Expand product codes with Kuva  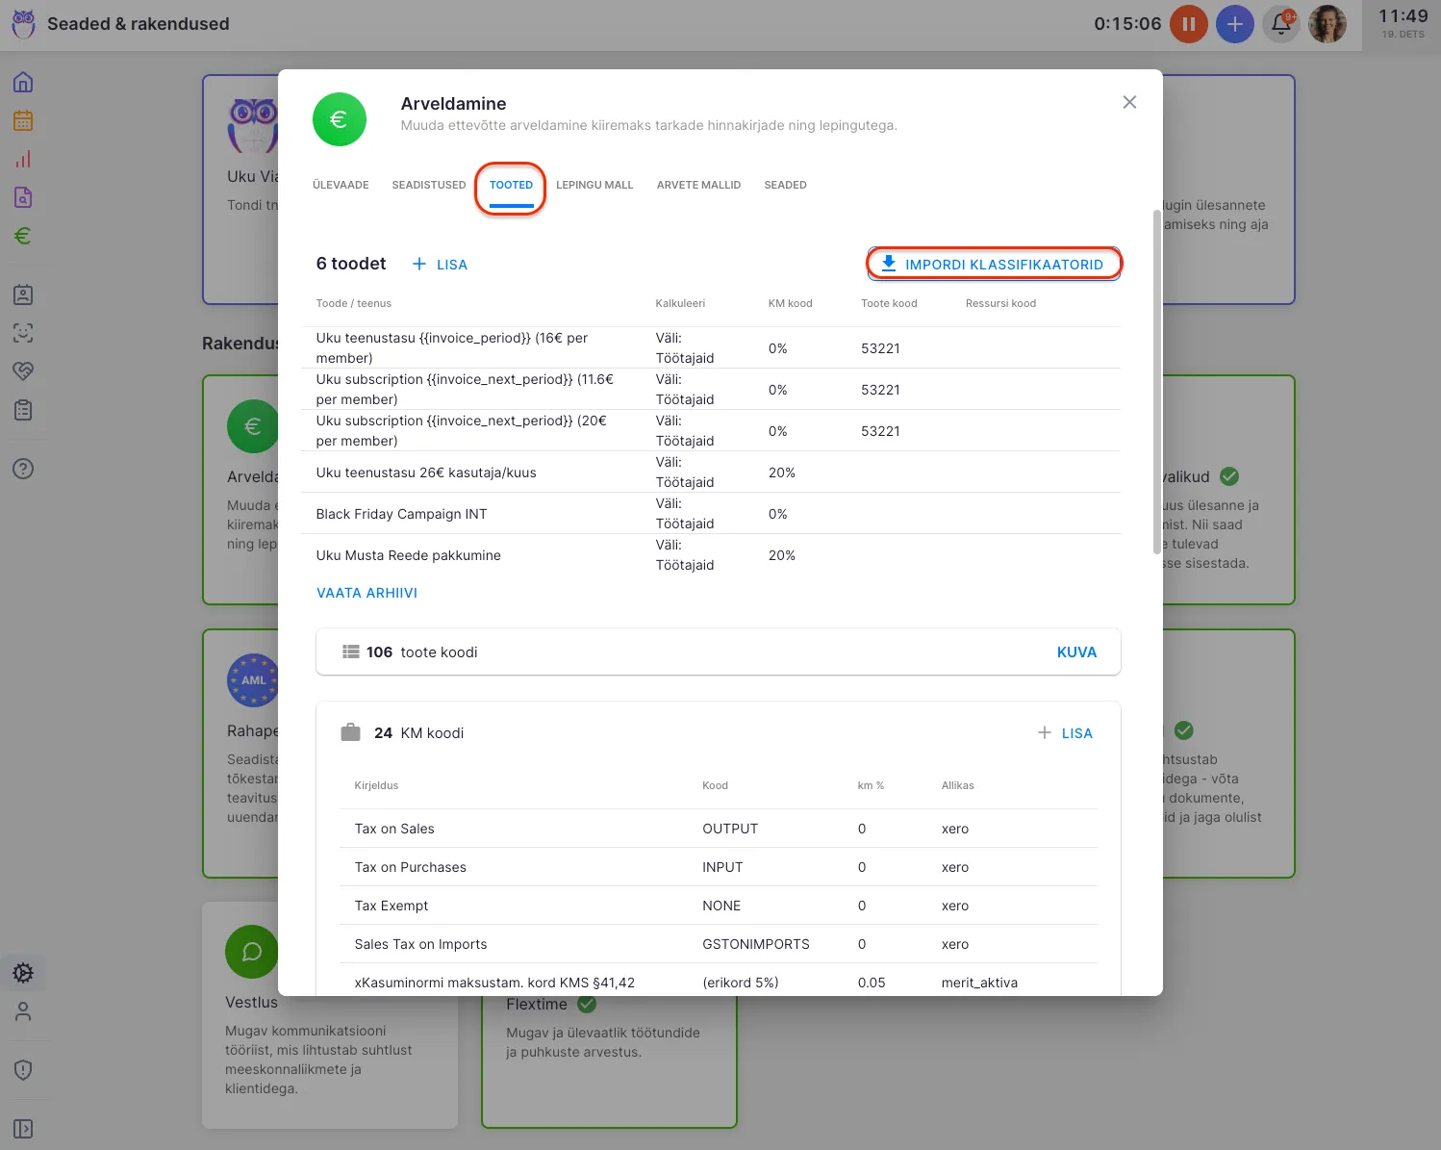point(1075,652)
